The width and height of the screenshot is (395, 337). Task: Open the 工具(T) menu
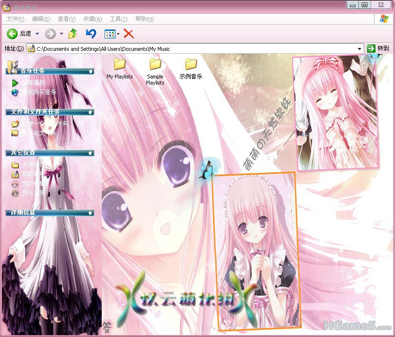(x=118, y=19)
